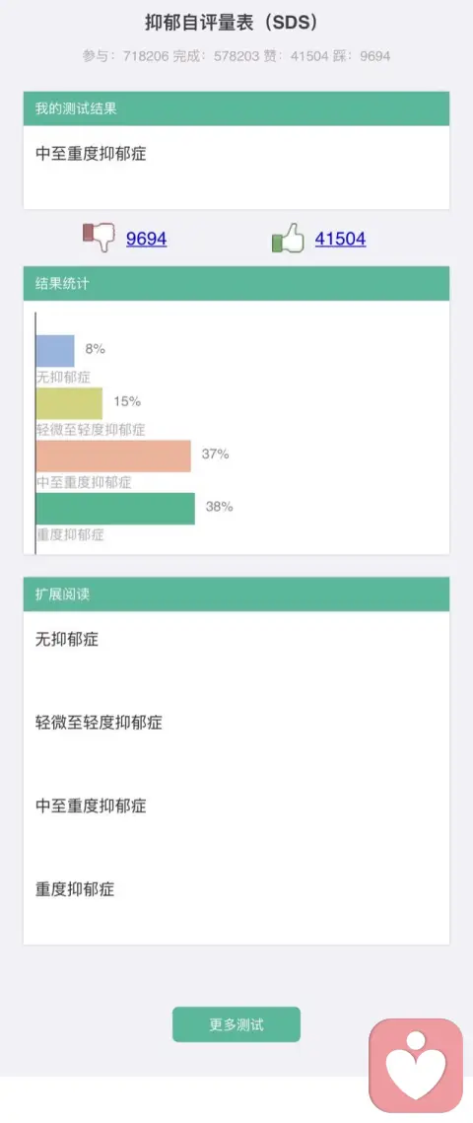Select the green 38% bar
The image size is (473, 1123).
(115, 509)
